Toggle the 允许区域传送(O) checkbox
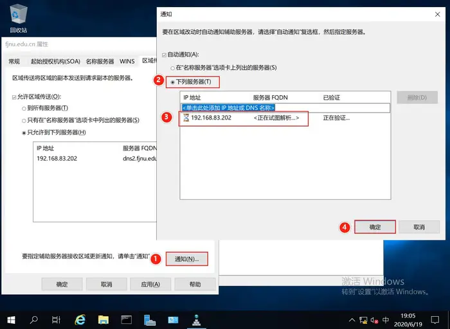Screen dimensions: 450x329 pos(14,97)
